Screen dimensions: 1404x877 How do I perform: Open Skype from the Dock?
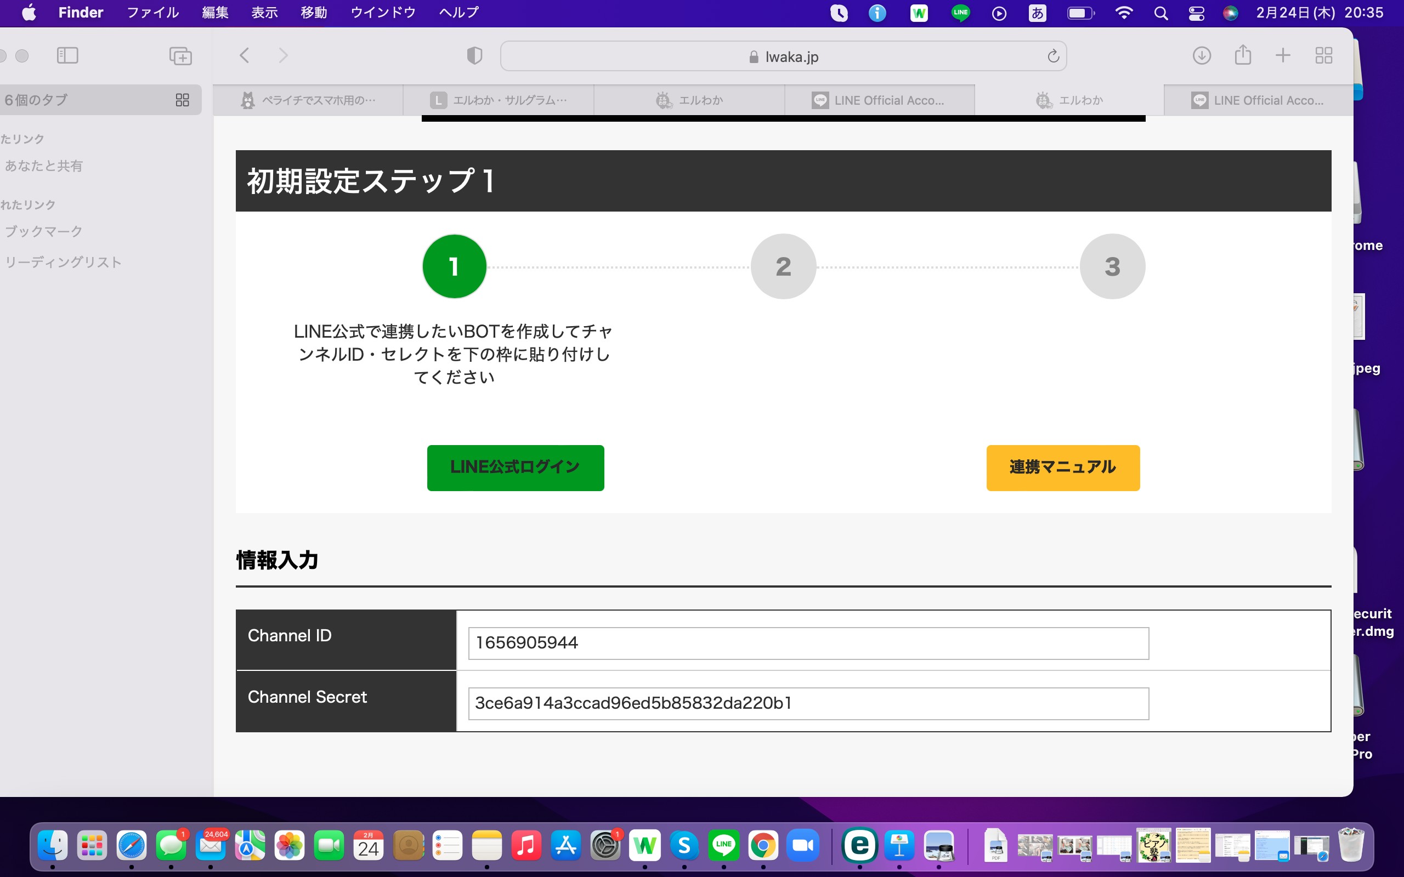[x=684, y=846]
